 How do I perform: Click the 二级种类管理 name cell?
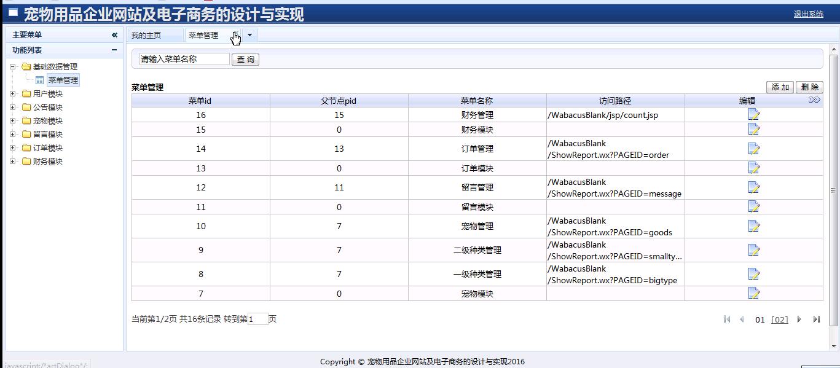[x=477, y=250]
